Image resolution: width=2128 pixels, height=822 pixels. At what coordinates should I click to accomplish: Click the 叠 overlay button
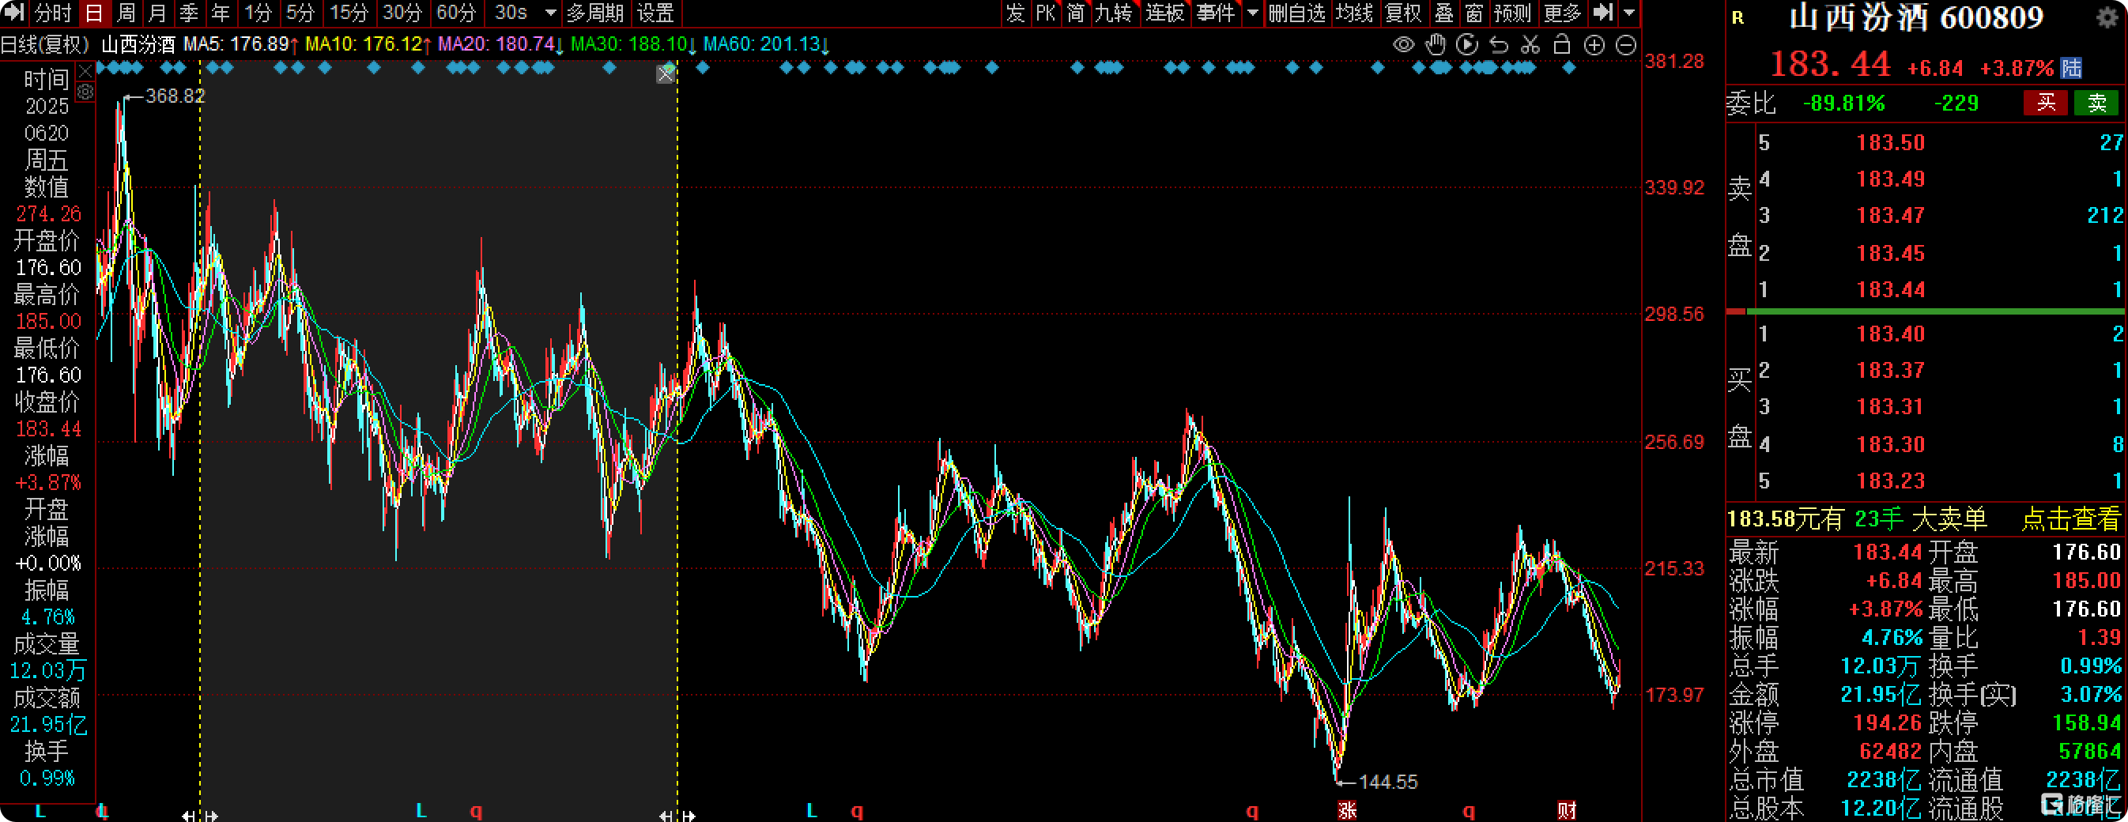coord(1443,13)
